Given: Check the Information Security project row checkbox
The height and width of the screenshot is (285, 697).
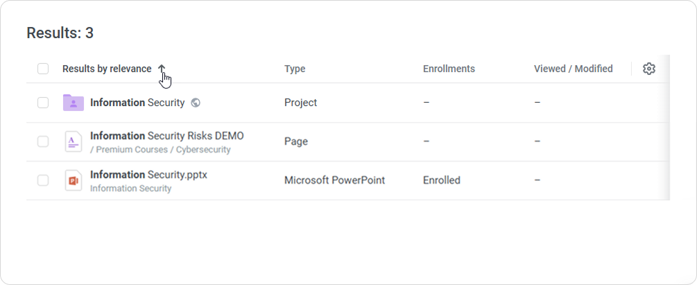Looking at the screenshot, I should (x=43, y=103).
